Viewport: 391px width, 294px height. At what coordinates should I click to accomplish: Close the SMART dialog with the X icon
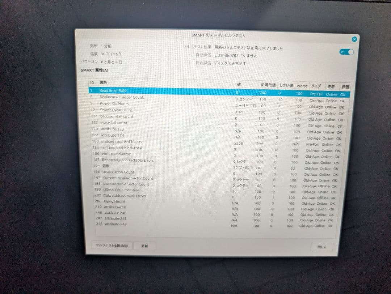[x=354, y=39]
